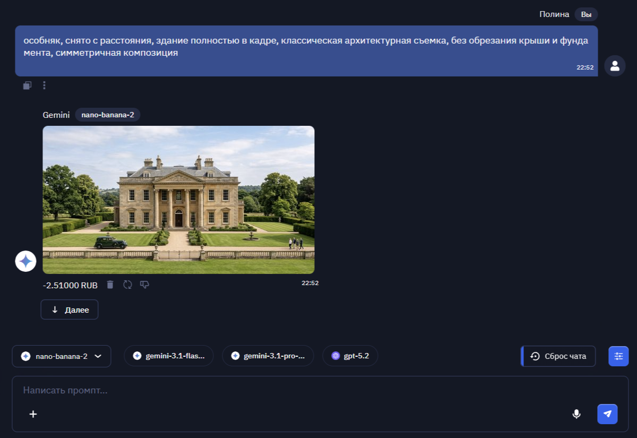Click the Вы badge next to Полина
This screenshot has width=637, height=438.
(586, 14)
